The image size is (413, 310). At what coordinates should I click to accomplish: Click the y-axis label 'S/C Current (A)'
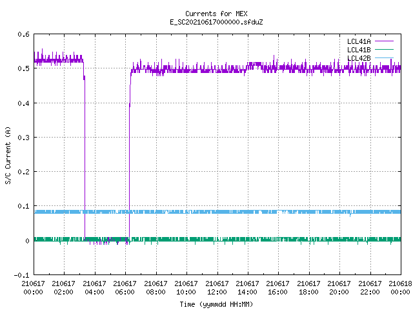pyautogui.click(x=8, y=155)
